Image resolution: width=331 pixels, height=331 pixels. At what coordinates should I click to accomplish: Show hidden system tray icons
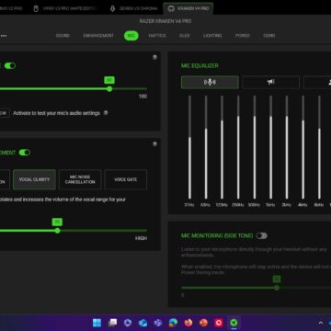(x=321, y=323)
